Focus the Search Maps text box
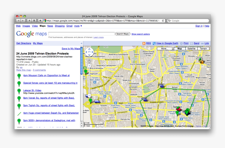 point(82,34)
